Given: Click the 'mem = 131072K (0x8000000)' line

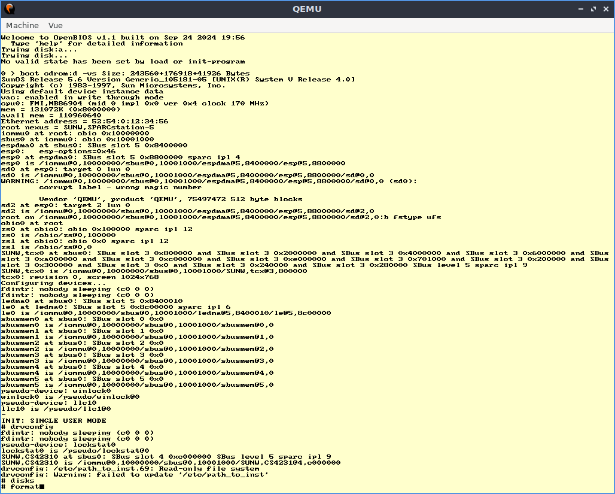Looking at the screenshot, I should (61, 109).
